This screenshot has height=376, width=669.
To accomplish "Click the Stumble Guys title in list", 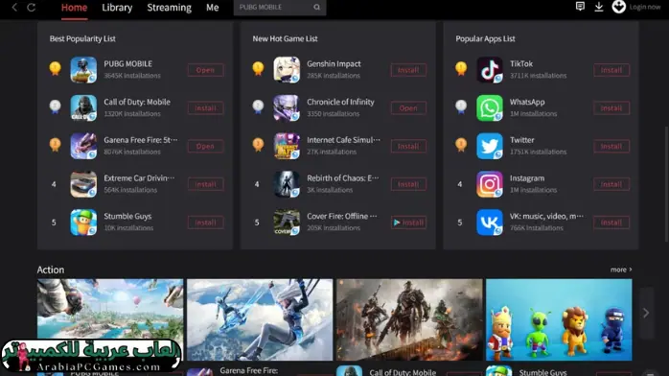I will 127,216.
